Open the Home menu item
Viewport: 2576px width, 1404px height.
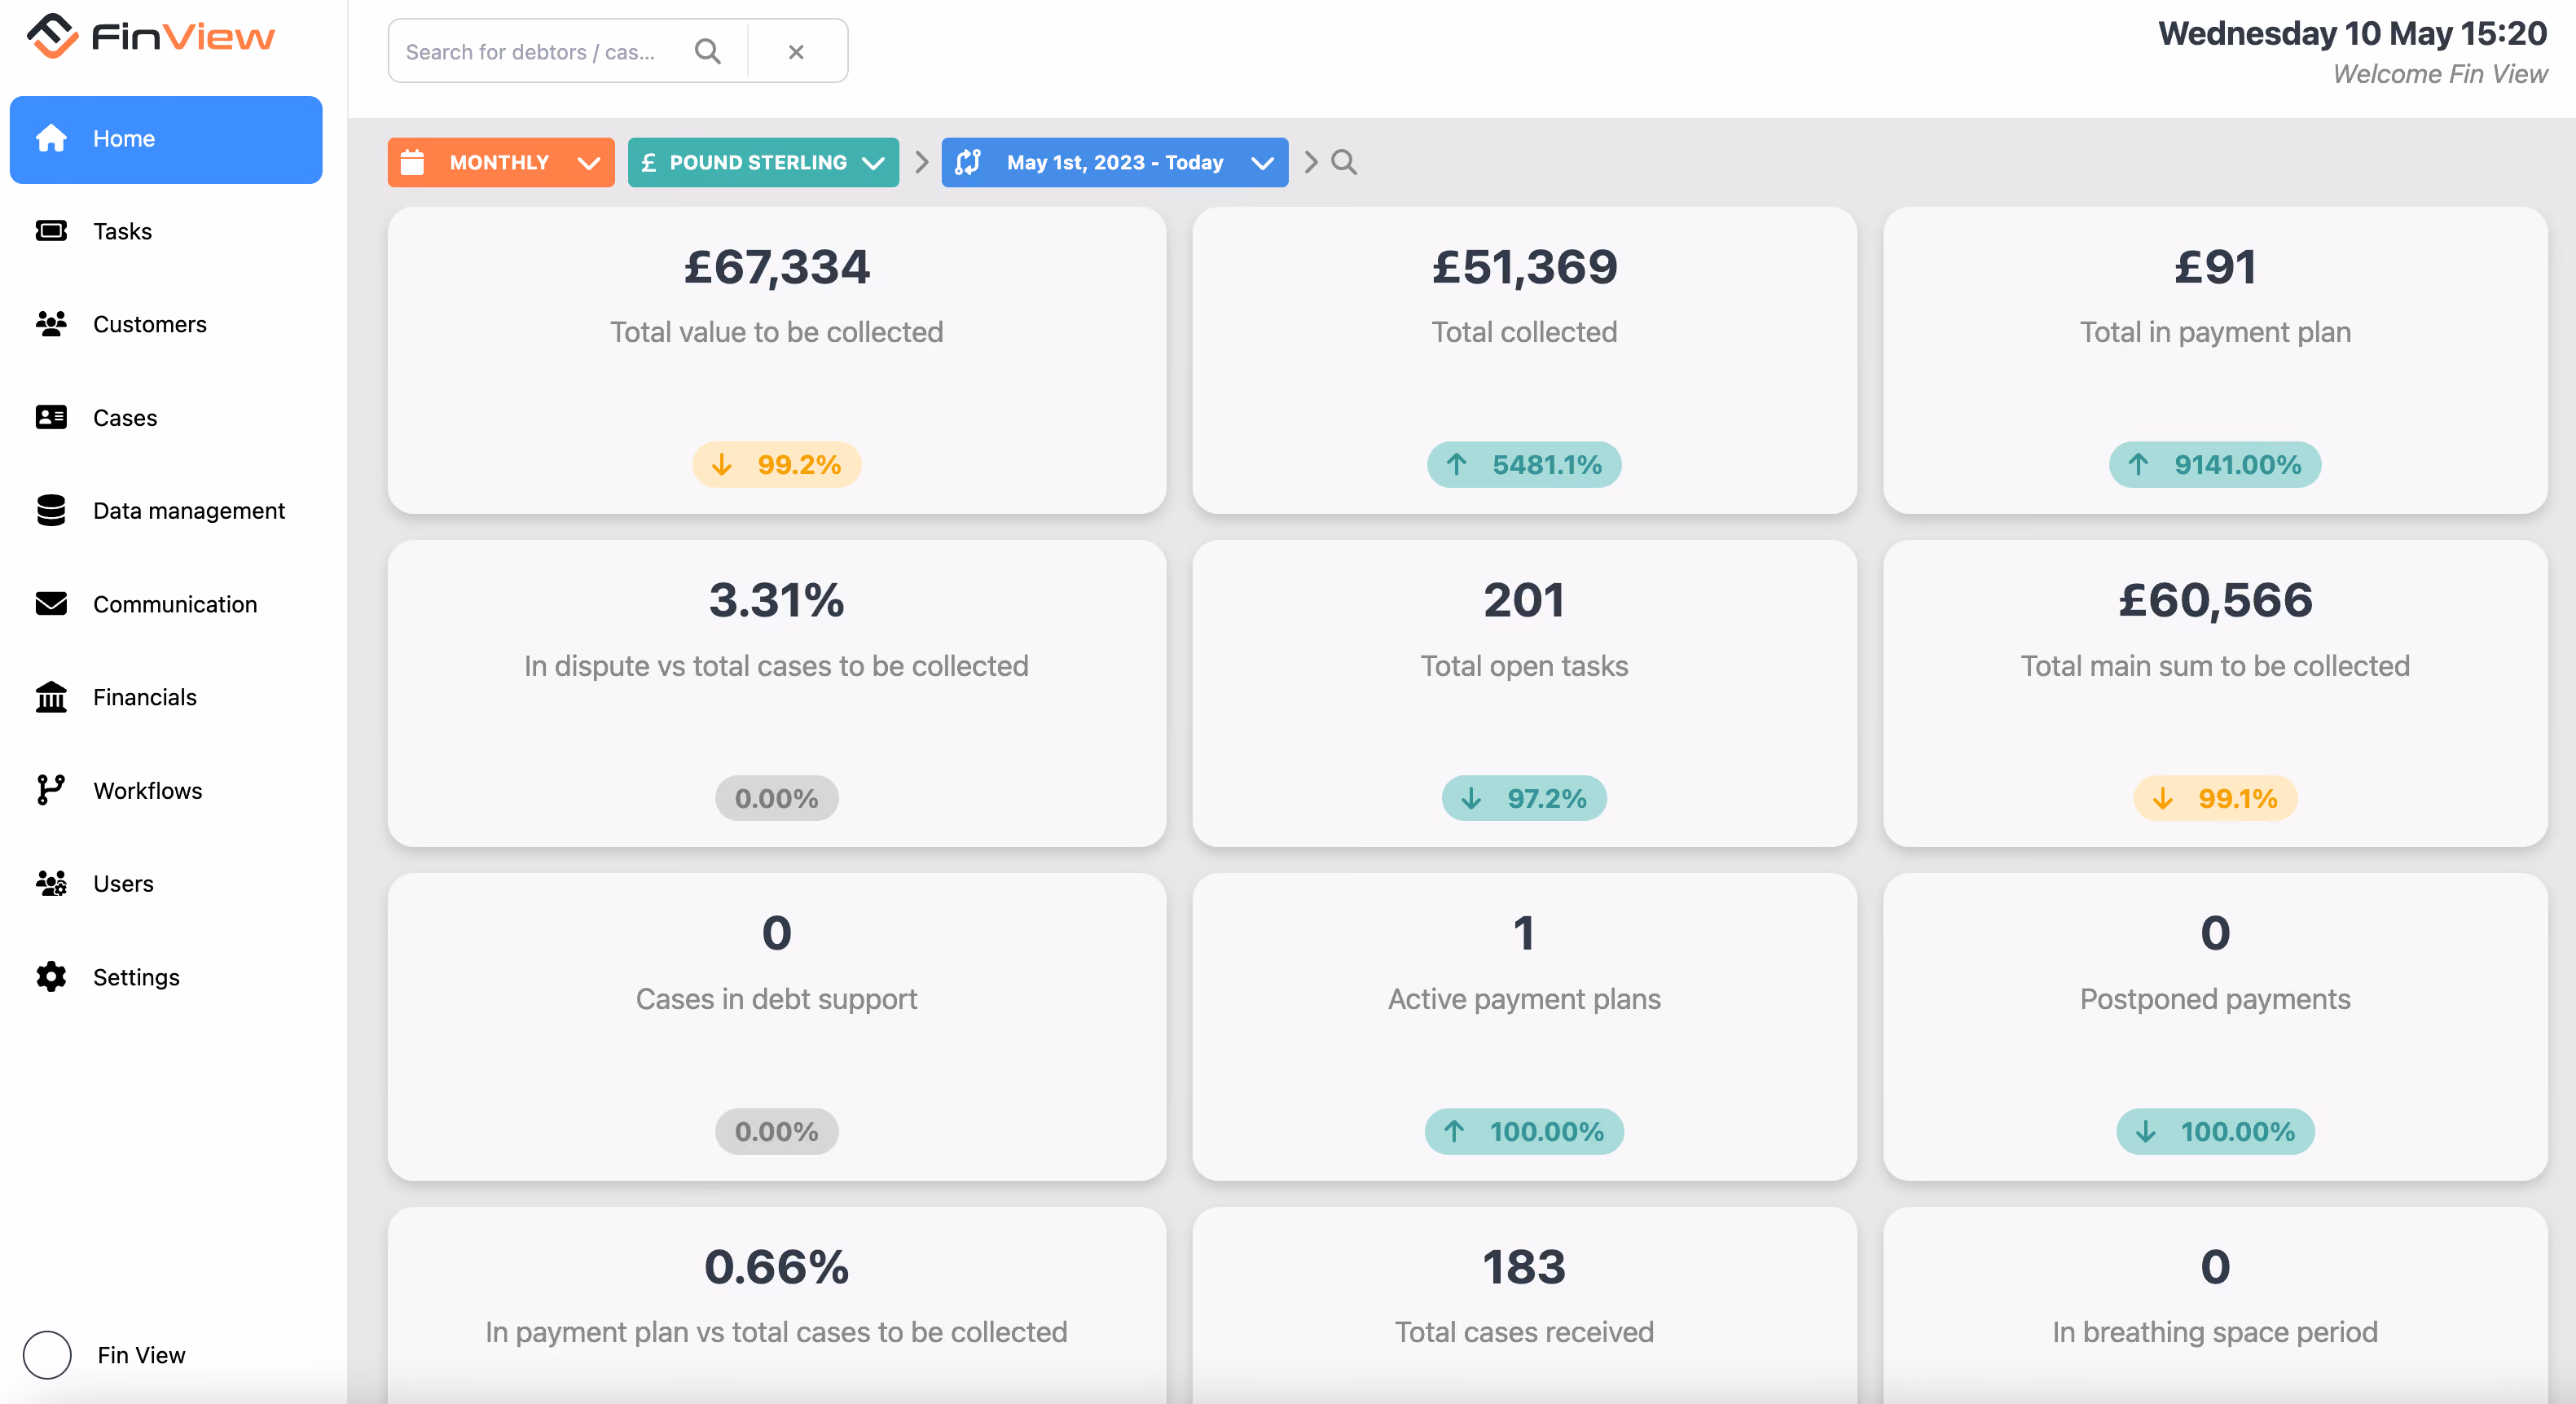(166, 139)
